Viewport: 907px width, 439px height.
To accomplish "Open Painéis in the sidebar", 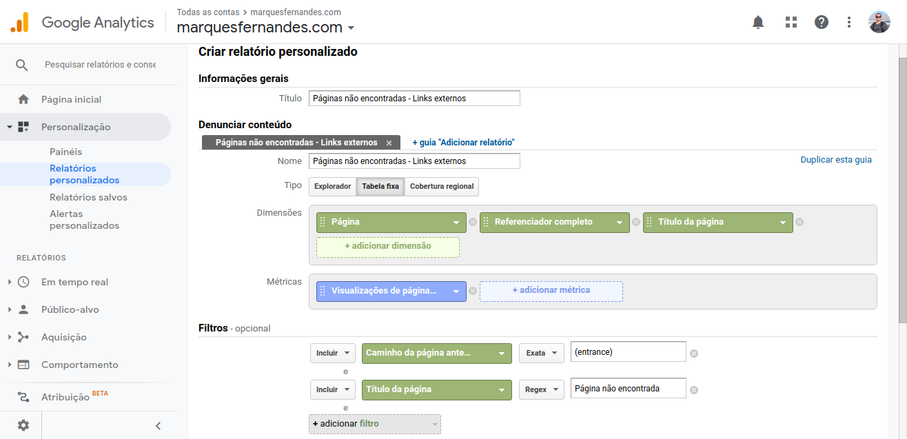I will (x=66, y=152).
